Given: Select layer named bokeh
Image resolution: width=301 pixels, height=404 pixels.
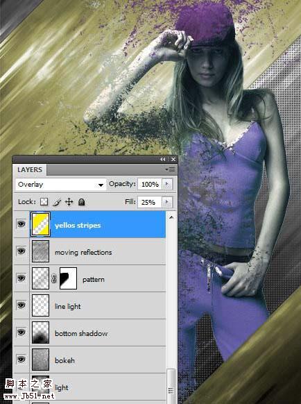Looking at the screenshot, I should [x=64, y=360].
